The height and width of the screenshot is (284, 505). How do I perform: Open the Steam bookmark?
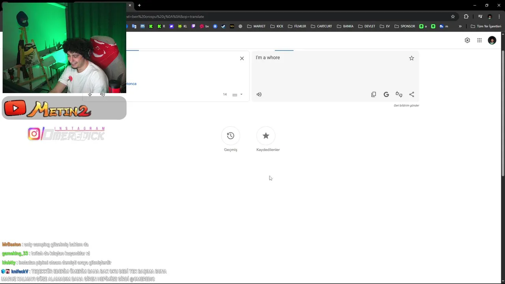(223, 26)
